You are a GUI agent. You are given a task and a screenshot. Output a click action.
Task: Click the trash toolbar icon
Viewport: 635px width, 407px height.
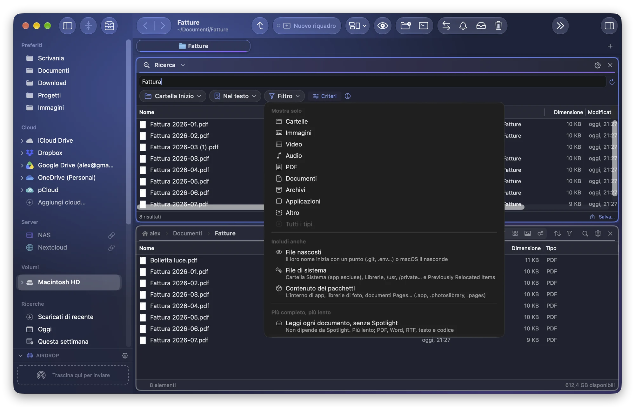(x=498, y=26)
